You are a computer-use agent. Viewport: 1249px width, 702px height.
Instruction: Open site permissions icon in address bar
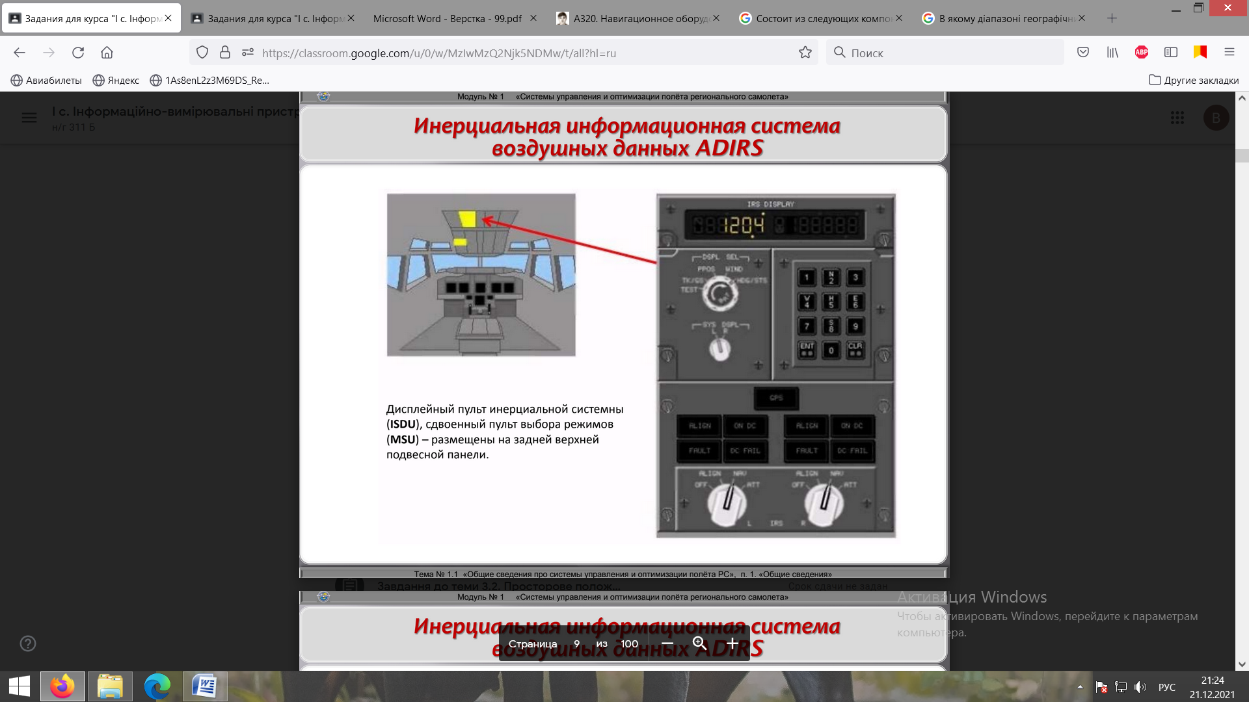click(247, 53)
